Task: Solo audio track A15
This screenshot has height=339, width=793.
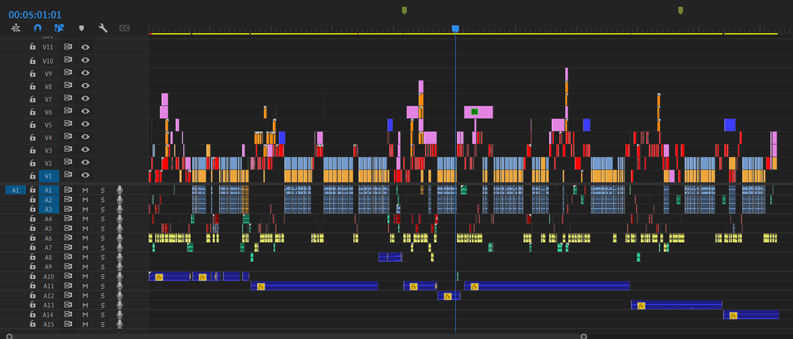Action: point(102,324)
